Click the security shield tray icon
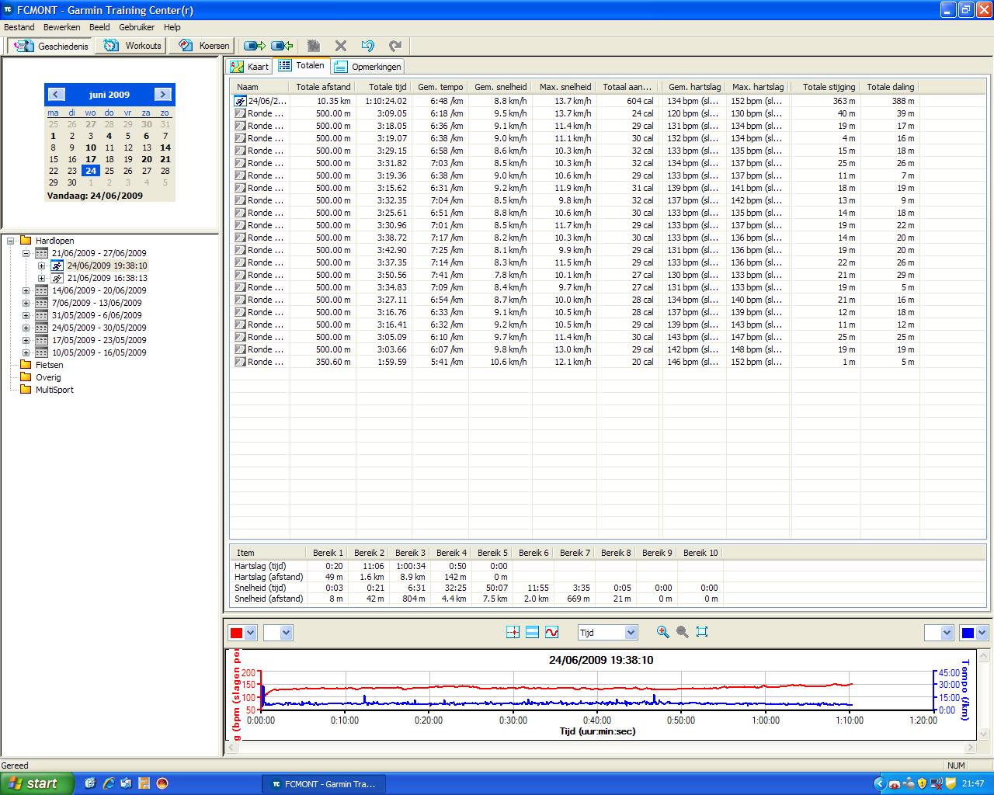This screenshot has width=994, height=795. (x=922, y=783)
